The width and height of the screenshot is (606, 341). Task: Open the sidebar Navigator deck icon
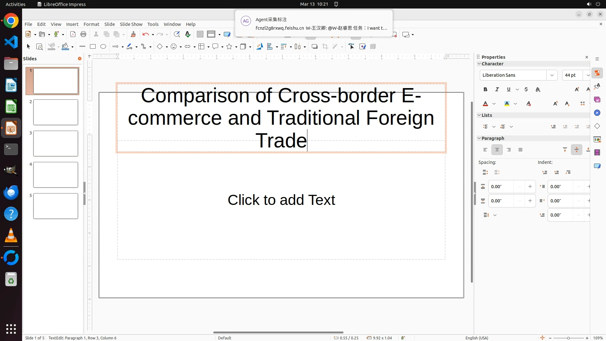click(597, 113)
